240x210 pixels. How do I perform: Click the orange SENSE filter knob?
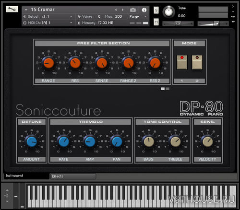(102, 63)
